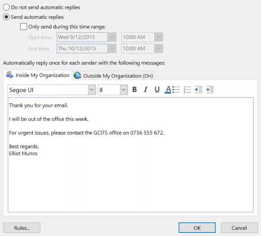This screenshot has height=236, width=261.
Task: Decrease the text indent
Action: pyautogui.click(x=198, y=90)
